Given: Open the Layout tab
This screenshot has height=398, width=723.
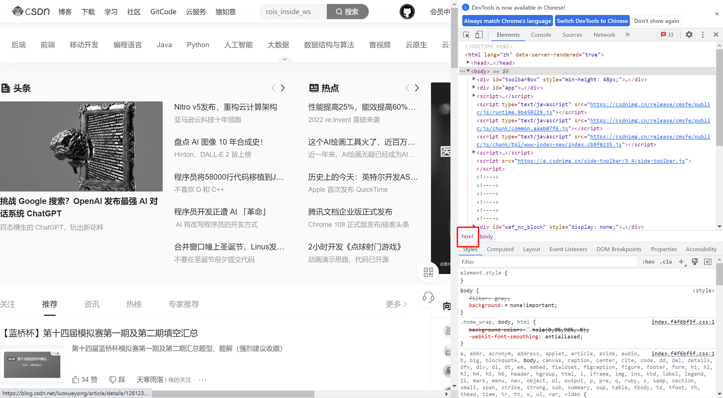Looking at the screenshot, I should click(x=532, y=249).
